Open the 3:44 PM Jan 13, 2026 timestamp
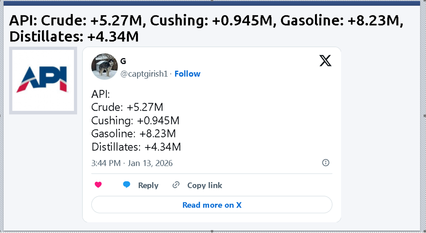426x233 pixels. tap(132, 163)
